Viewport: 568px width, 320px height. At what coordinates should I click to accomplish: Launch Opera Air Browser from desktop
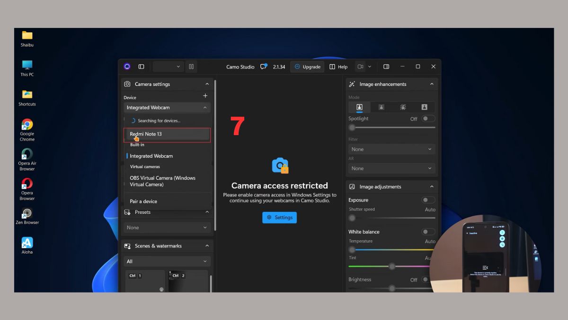27,160
